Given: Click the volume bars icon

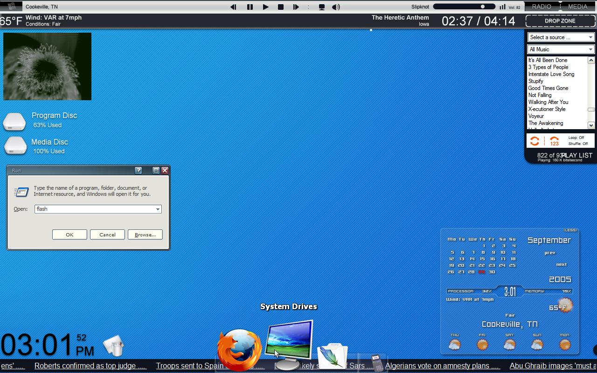Looking at the screenshot, I should point(502,7).
